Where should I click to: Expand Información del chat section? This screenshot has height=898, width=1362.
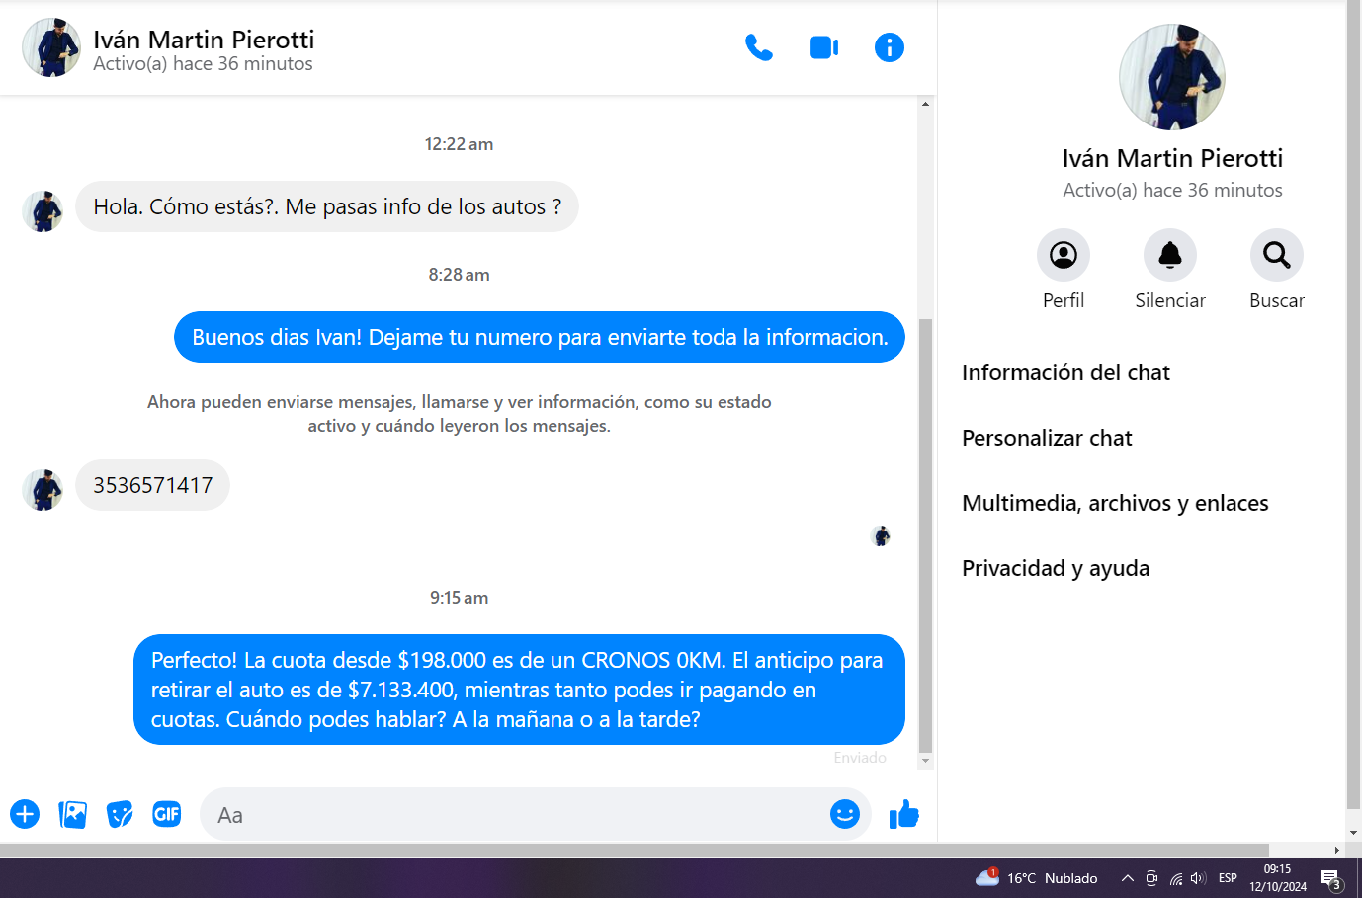point(1065,372)
